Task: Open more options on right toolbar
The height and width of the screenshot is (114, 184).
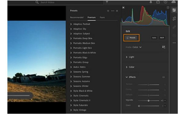Action: tap(174, 43)
